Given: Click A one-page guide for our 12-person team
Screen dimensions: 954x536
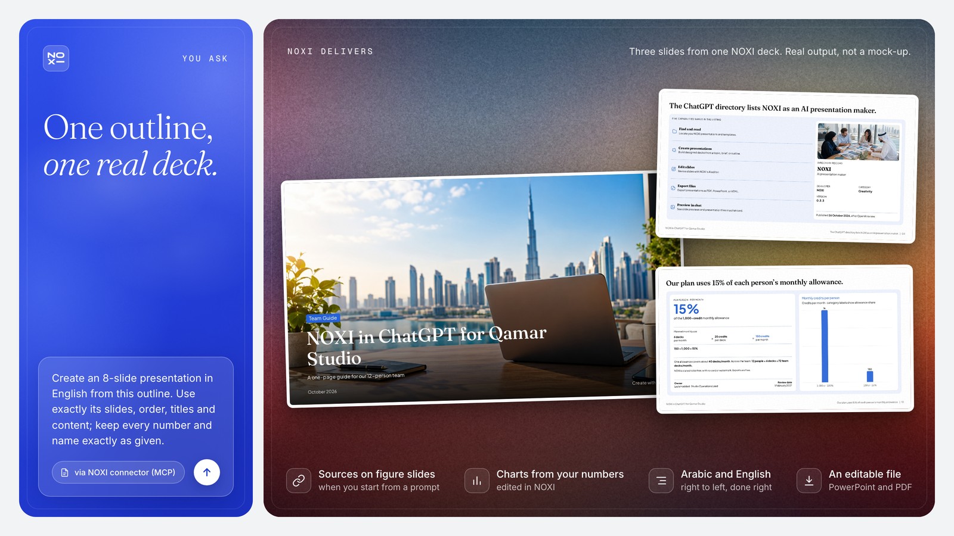Looking at the screenshot, I should coord(356,376).
